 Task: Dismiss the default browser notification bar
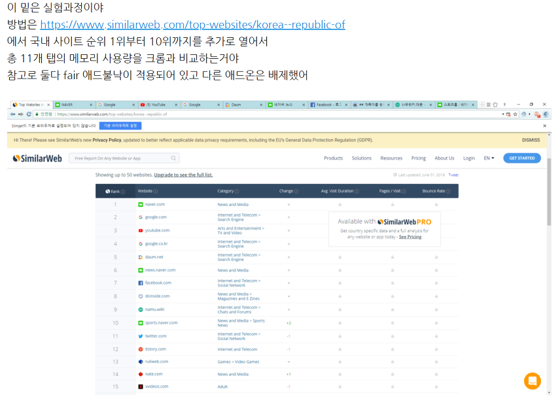[x=545, y=126]
